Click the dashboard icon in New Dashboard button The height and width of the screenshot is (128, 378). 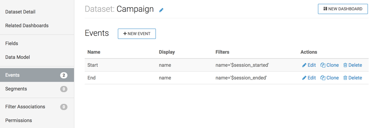(x=325, y=9)
